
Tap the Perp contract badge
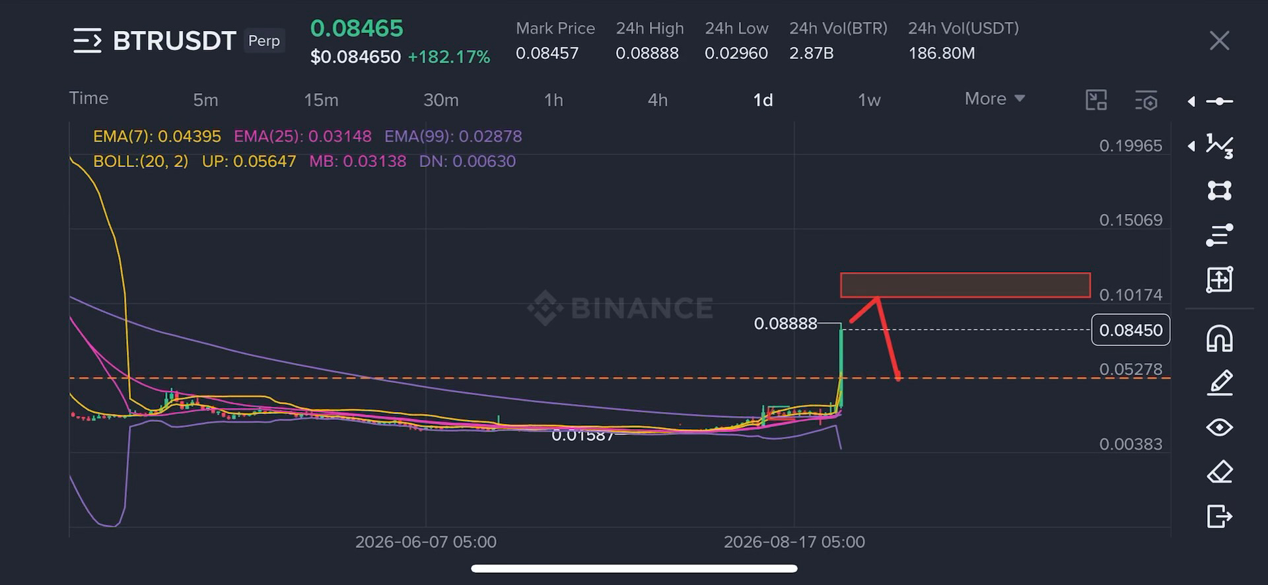[x=264, y=41]
